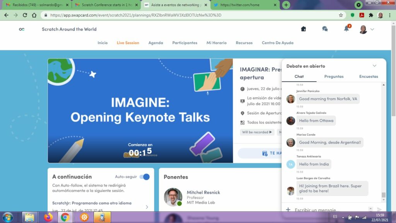Screen dimensions: 396x223
Task: Open Windows Start menu
Action: coord(8,218)
